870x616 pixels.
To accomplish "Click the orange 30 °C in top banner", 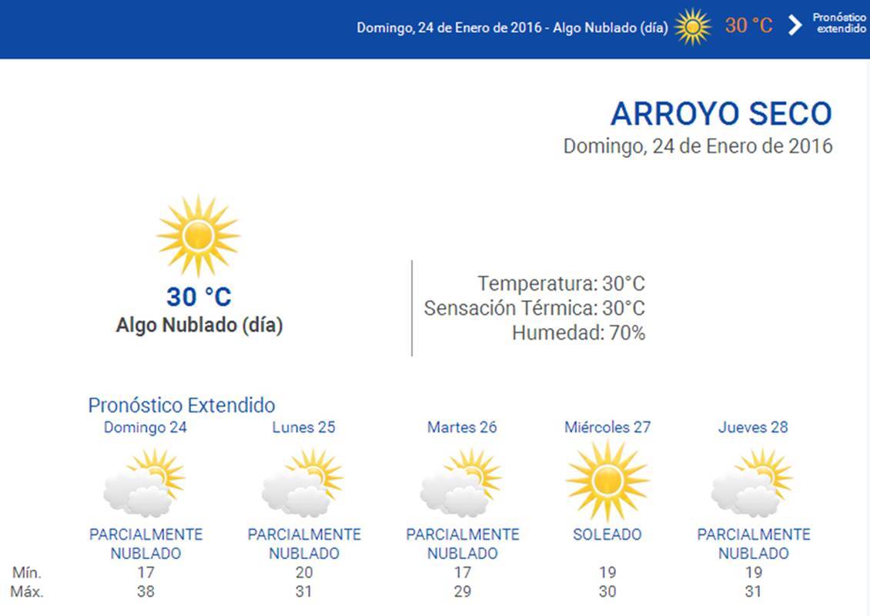I will 748,25.
